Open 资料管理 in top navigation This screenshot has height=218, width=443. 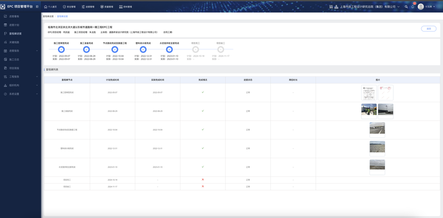pyautogui.click(x=126, y=7)
